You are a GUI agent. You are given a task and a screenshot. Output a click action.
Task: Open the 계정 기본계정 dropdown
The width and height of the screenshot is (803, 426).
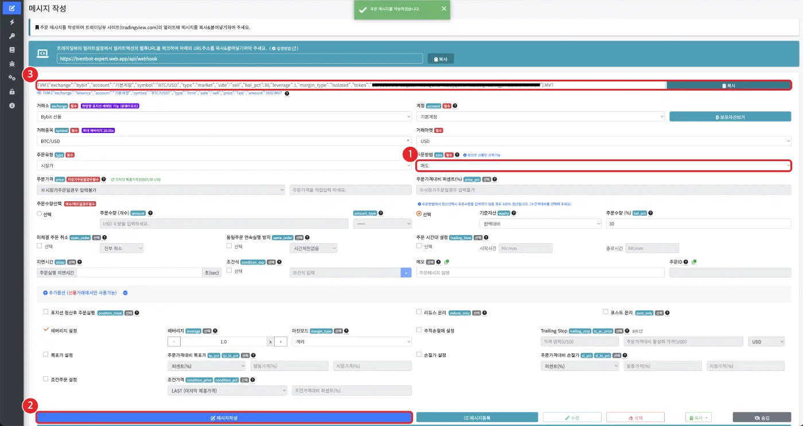(540, 116)
